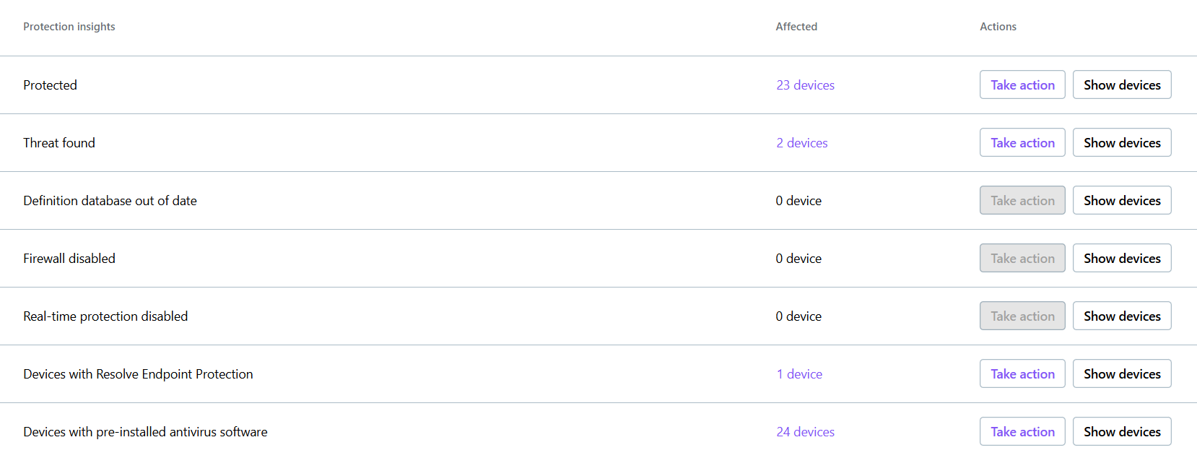Screen dimensions: 1197x458
Task: Show devices with pre-installed antivirus software
Action: [1121, 431]
